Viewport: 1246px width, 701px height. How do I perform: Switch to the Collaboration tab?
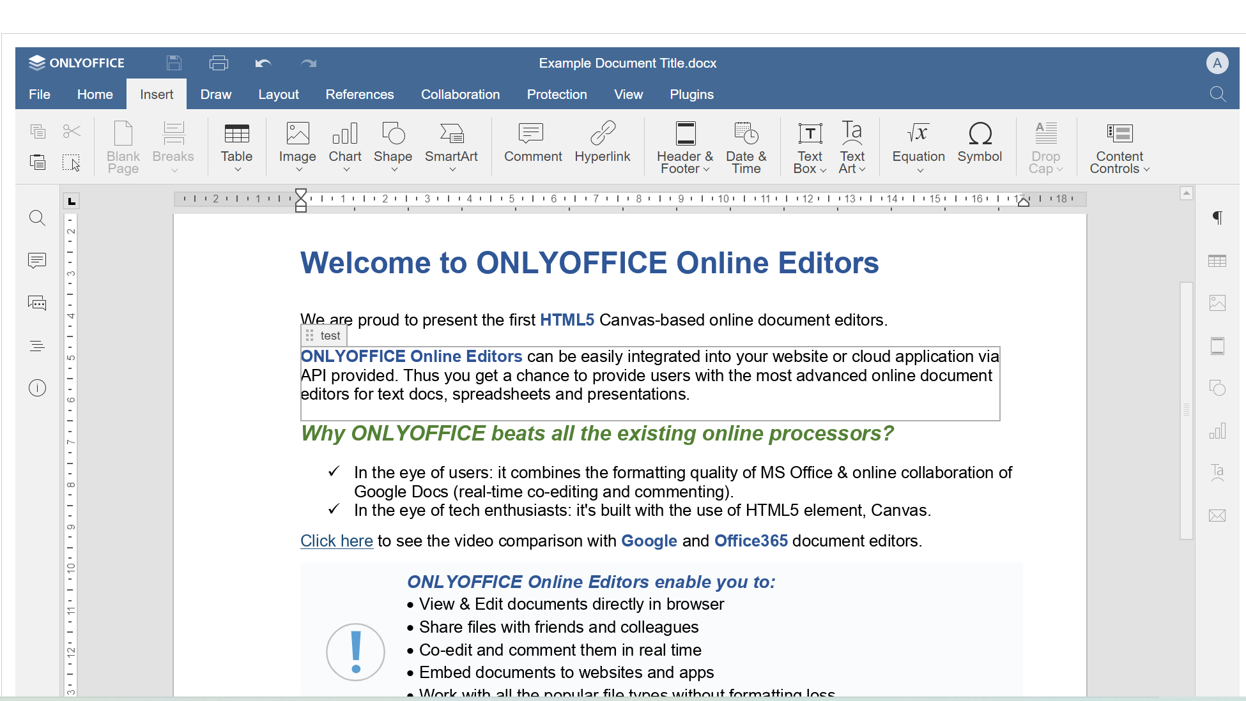[460, 94]
